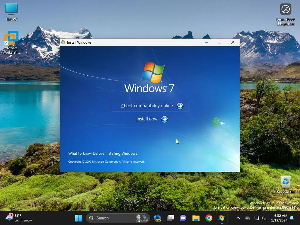The height and width of the screenshot is (225, 300).
Task: Open the clock showing 6:32 AM
Action: tap(279, 218)
